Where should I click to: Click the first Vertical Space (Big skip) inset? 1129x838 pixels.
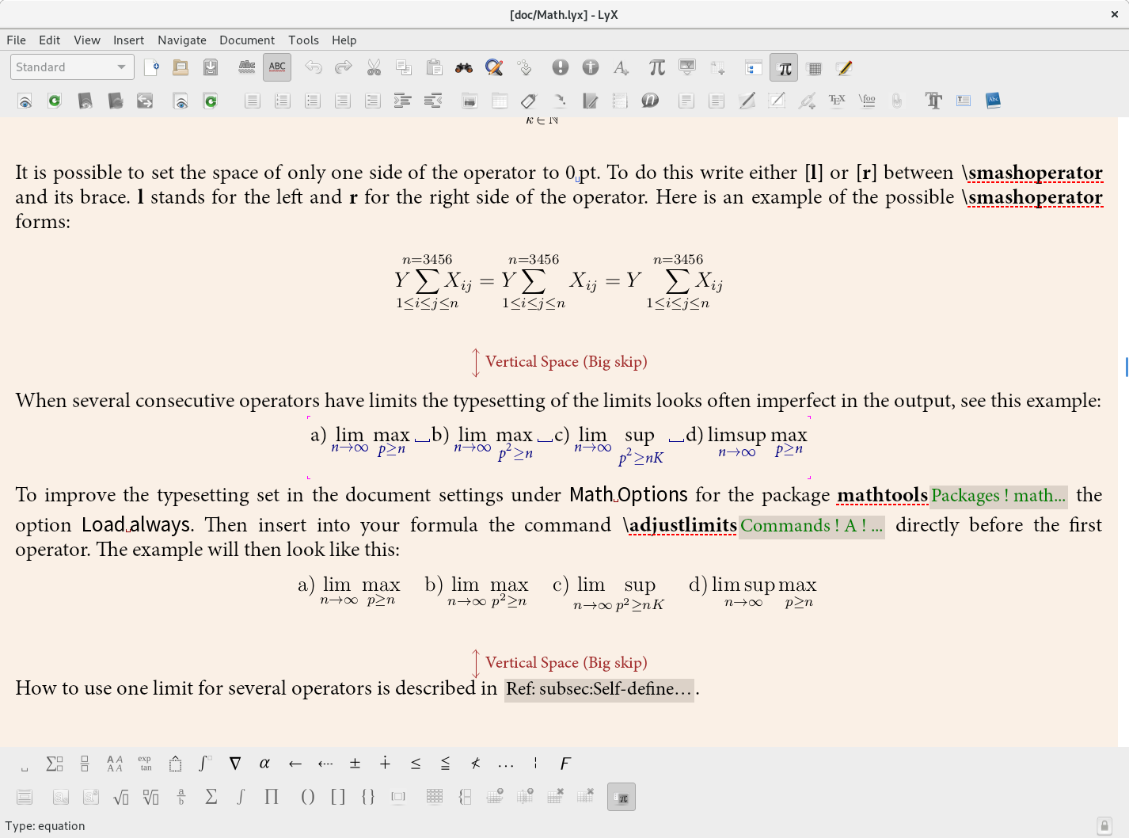[560, 362]
